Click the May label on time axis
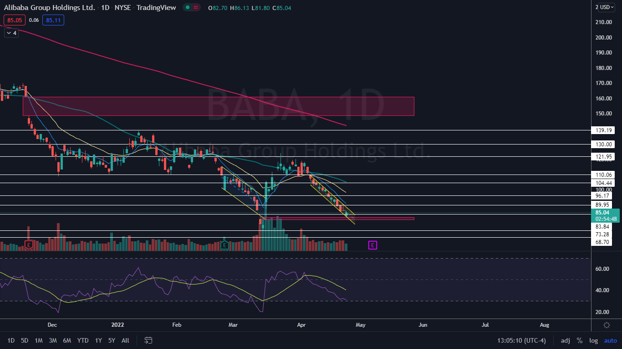622x349 pixels. click(x=361, y=325)
